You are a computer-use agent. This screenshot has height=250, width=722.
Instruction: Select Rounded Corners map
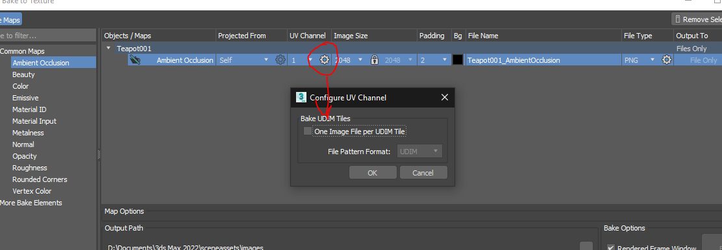[40, 179]
